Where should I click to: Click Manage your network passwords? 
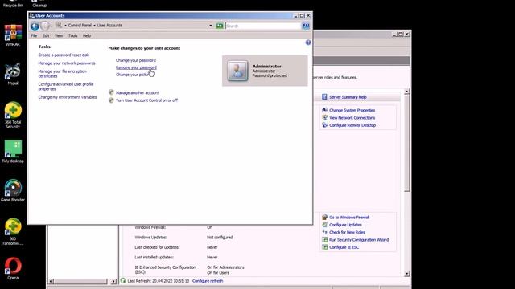(67, 63)
